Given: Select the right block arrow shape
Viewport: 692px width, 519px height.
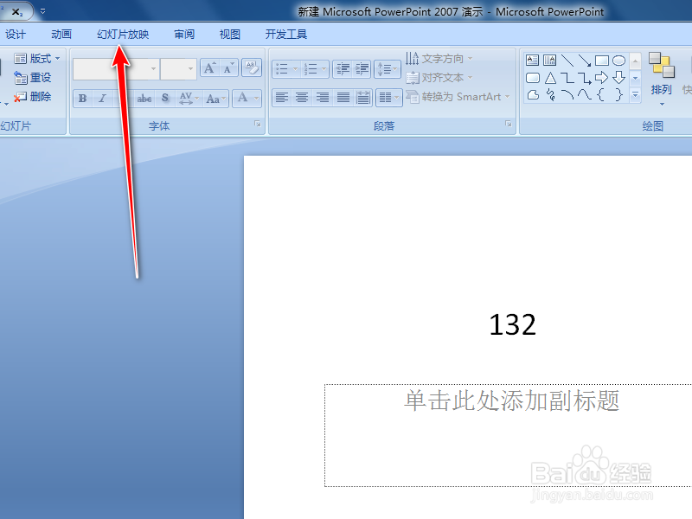Looking at the screenshot, I should [x=601, y=78].
